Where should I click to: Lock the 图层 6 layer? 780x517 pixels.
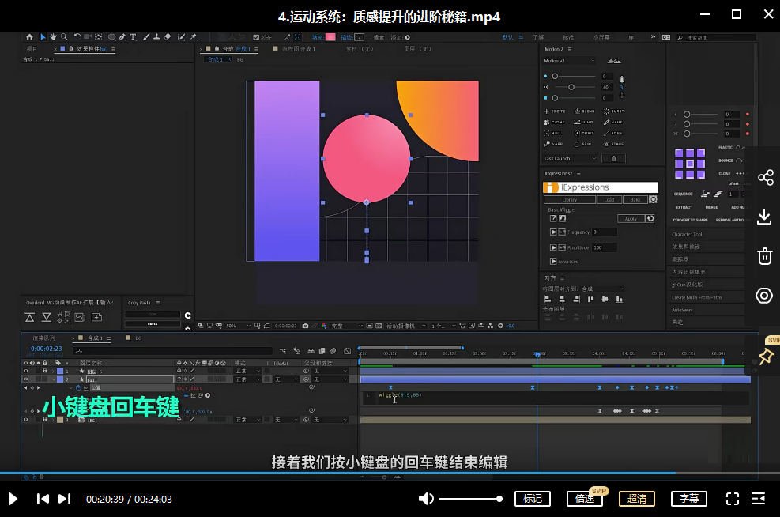pos(43,371)
